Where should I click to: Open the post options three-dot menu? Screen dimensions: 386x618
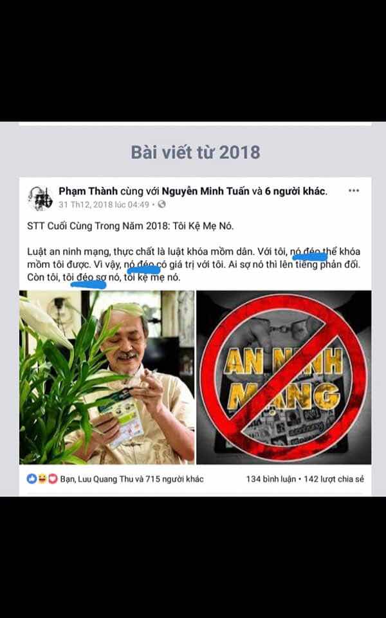pos(354,191)
